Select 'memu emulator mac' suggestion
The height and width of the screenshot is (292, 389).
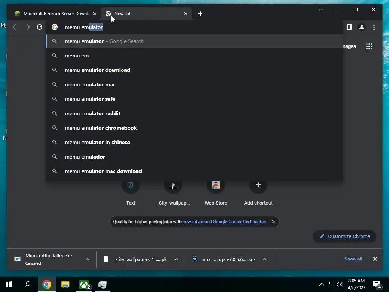tap(194, 84)
